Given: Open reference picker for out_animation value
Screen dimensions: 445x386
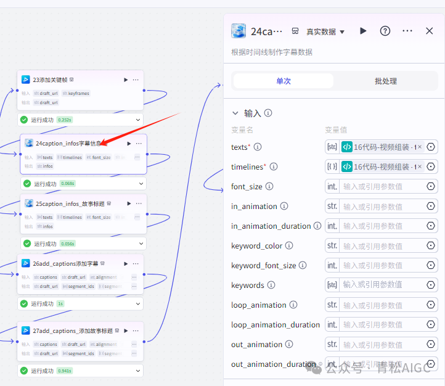Looking at the screenshot, I should pyautogui.click(x=431, y=344).
